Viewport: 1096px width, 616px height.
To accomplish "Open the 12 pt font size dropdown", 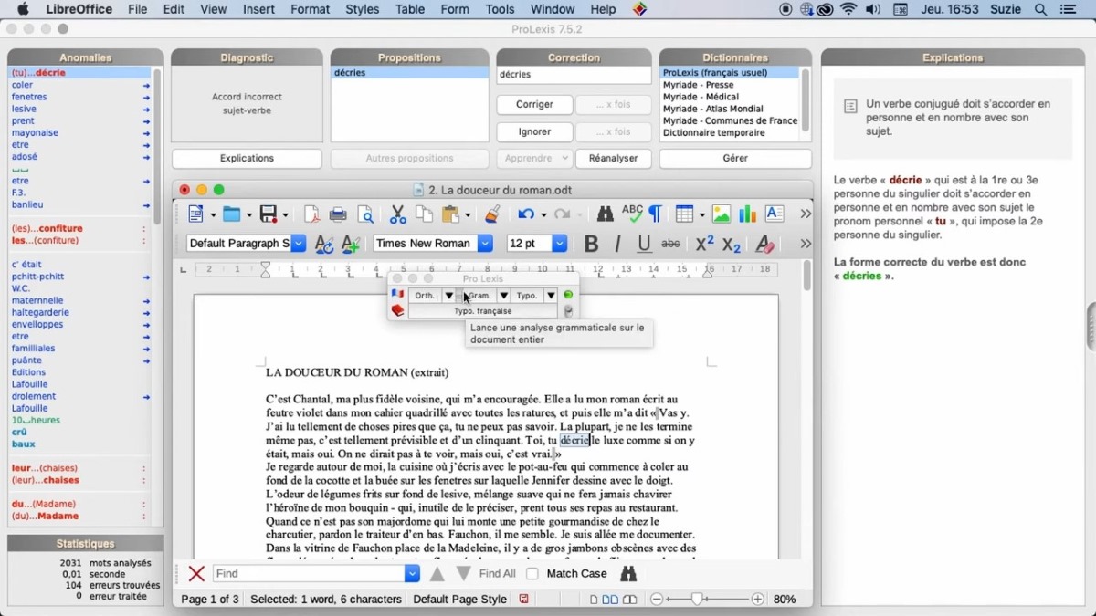I will [x=560, y=244].
